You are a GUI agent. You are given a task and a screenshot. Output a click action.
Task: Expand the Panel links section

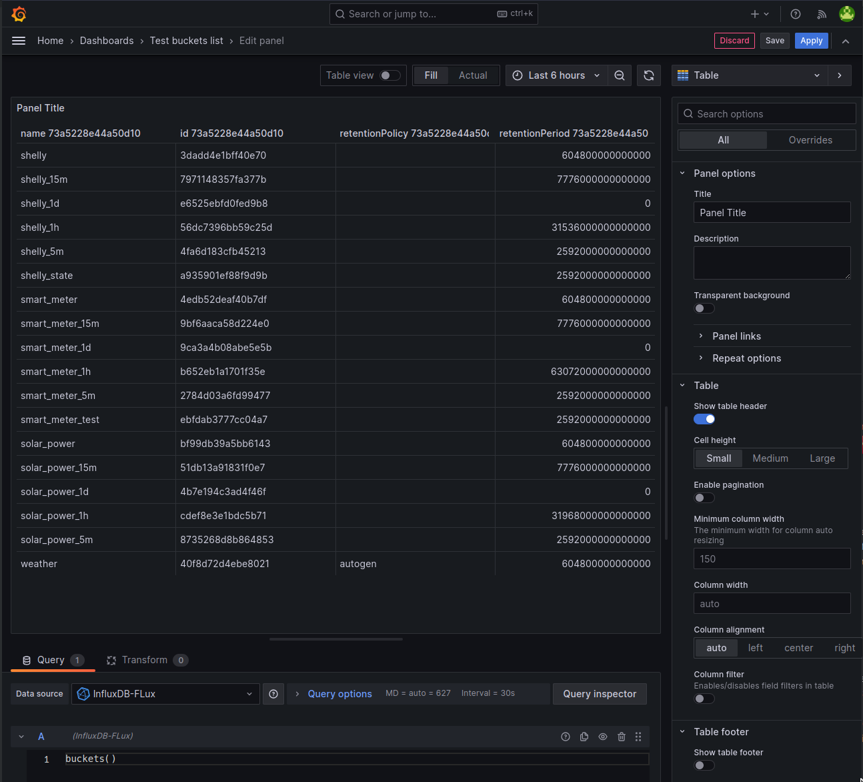pos(736,336)
